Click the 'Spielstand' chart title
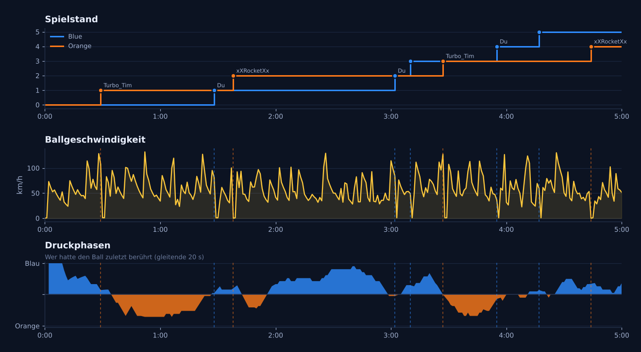 point(71,19)
